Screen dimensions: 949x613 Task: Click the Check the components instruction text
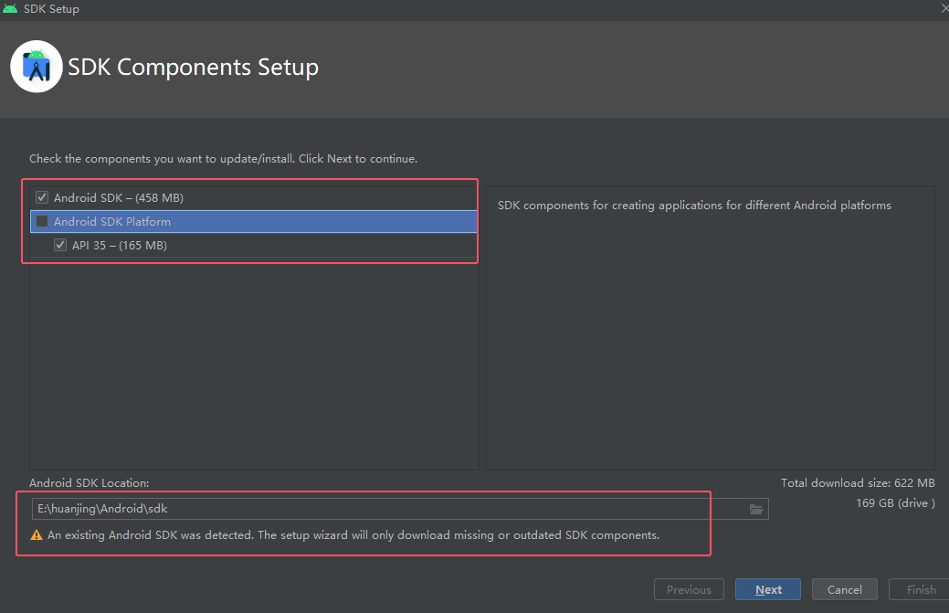pyautogui.click(x=224, y=159)
